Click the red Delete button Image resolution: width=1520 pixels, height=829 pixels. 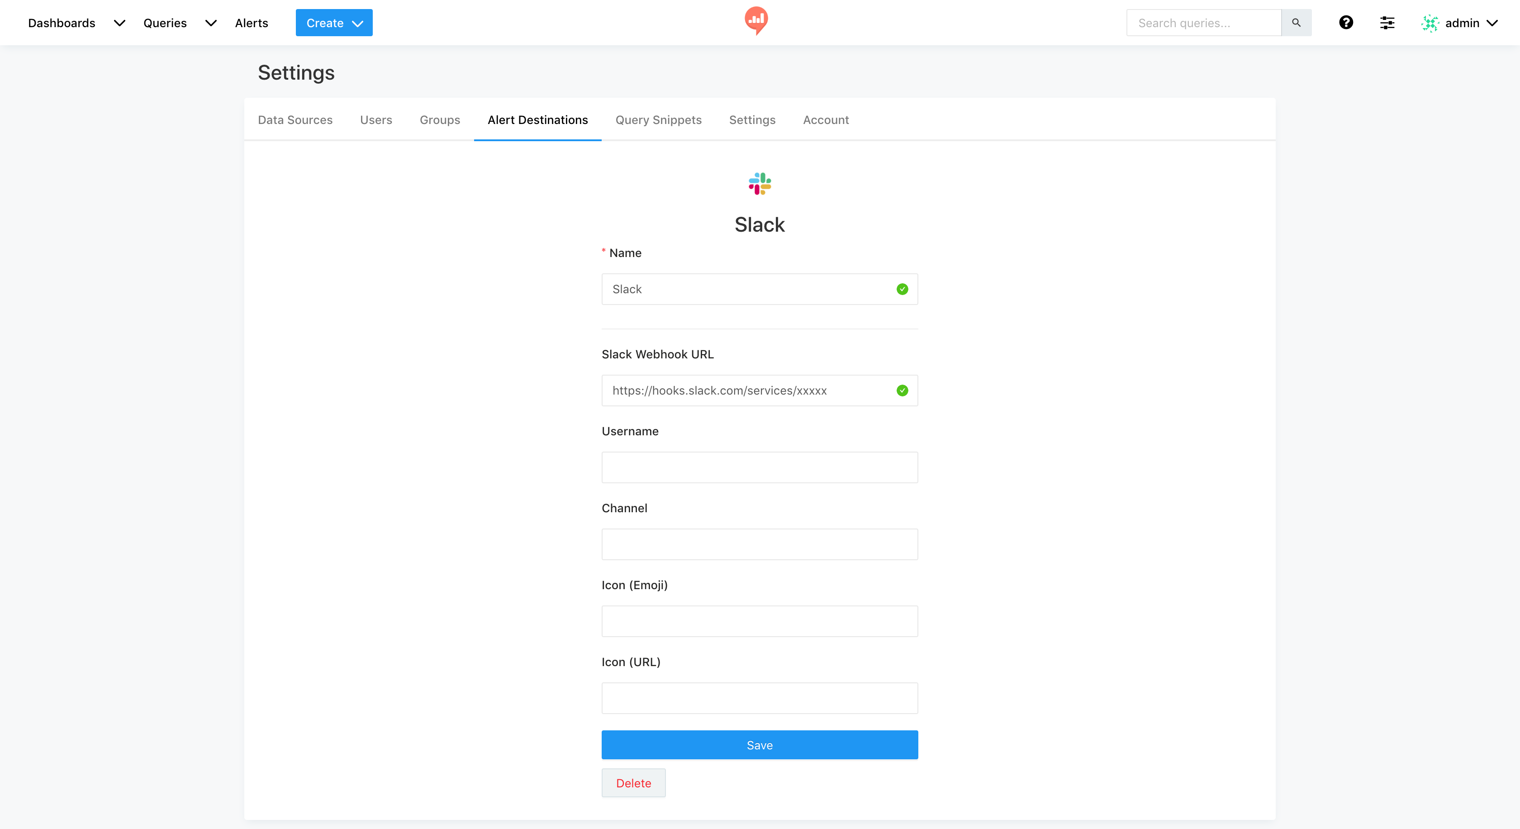[633, 783]
